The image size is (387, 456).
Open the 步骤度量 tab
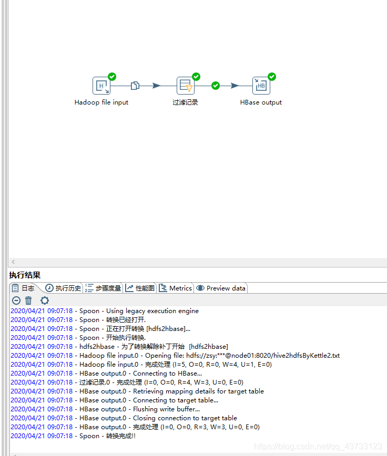pos(103,288)
